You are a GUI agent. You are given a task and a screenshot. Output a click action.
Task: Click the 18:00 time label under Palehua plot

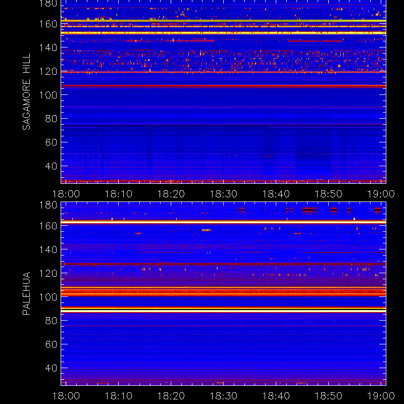66,396
